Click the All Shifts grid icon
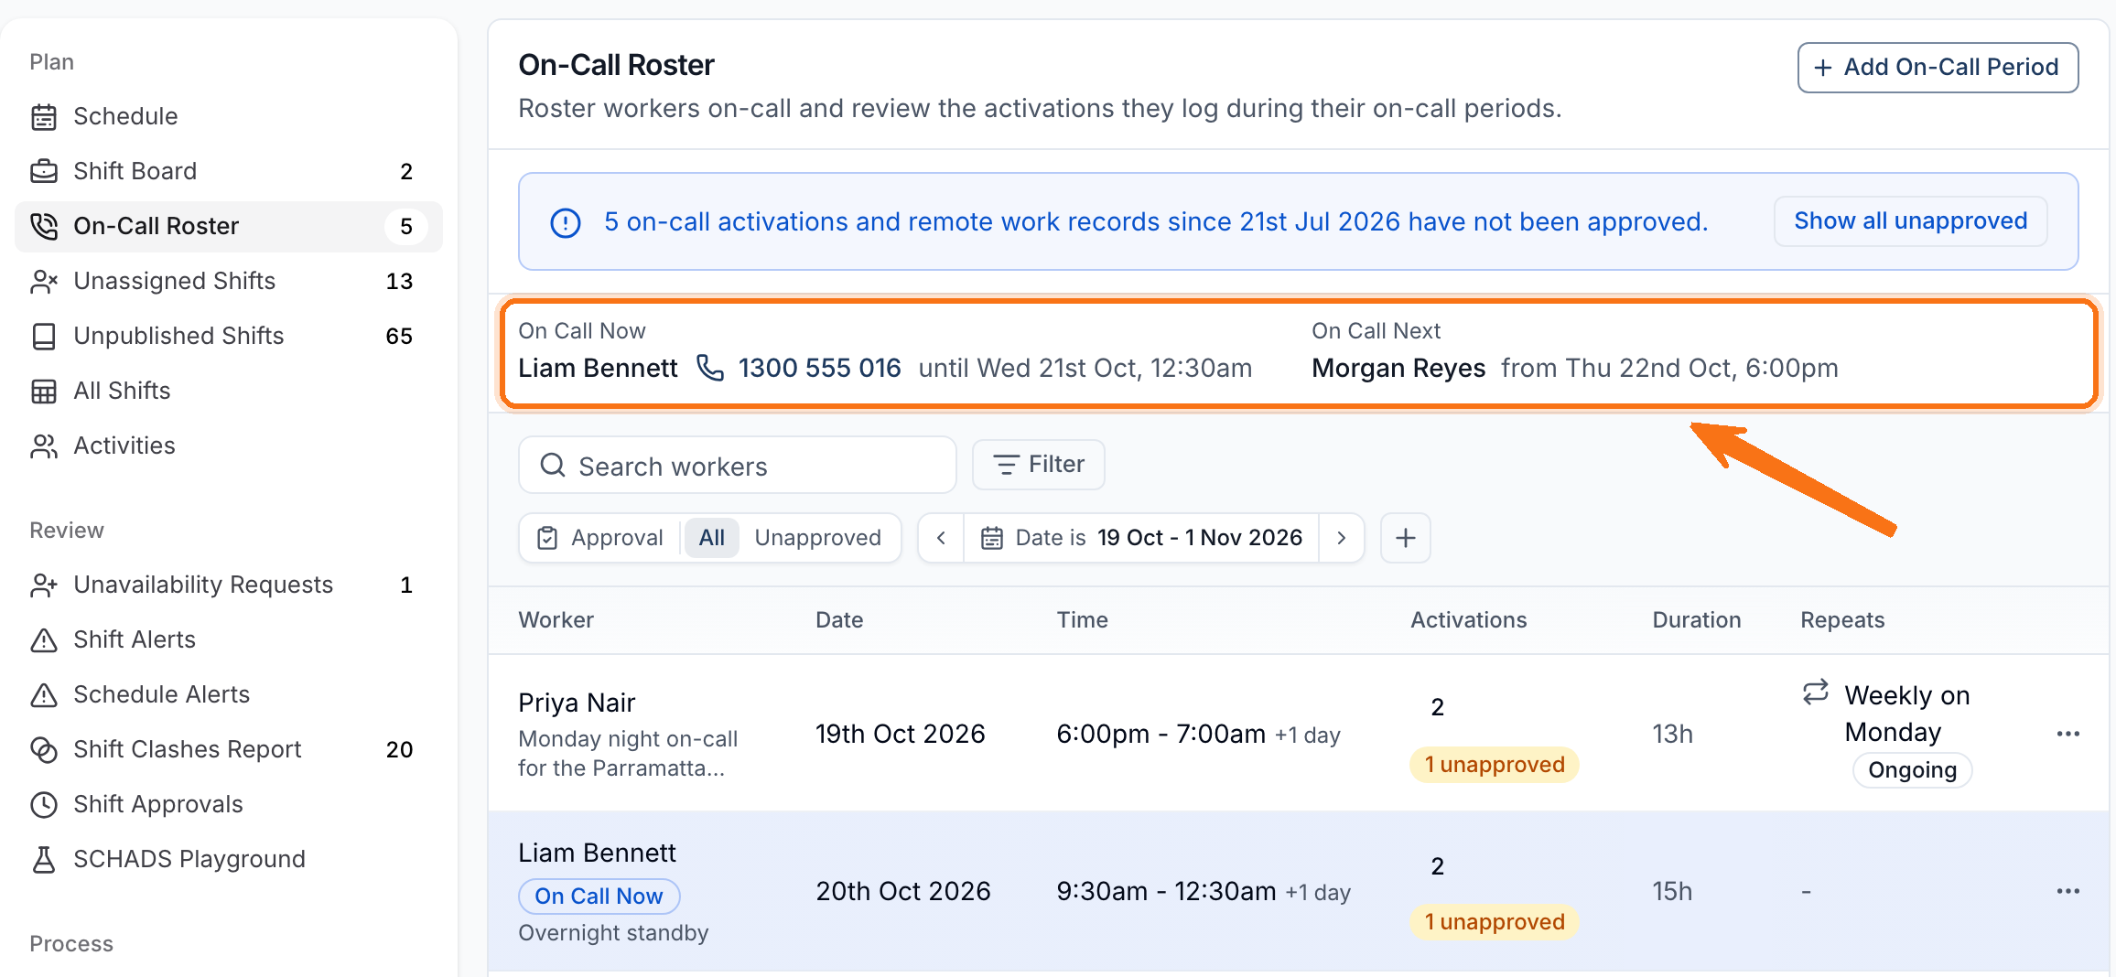The height and width of the screenshot is (977, 2116). [x=44, y=392]
